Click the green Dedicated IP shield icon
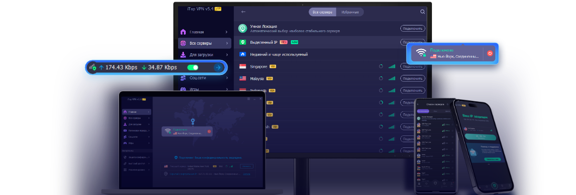The height and width of the screenshot is (195, 576). [x=243, y=42]
